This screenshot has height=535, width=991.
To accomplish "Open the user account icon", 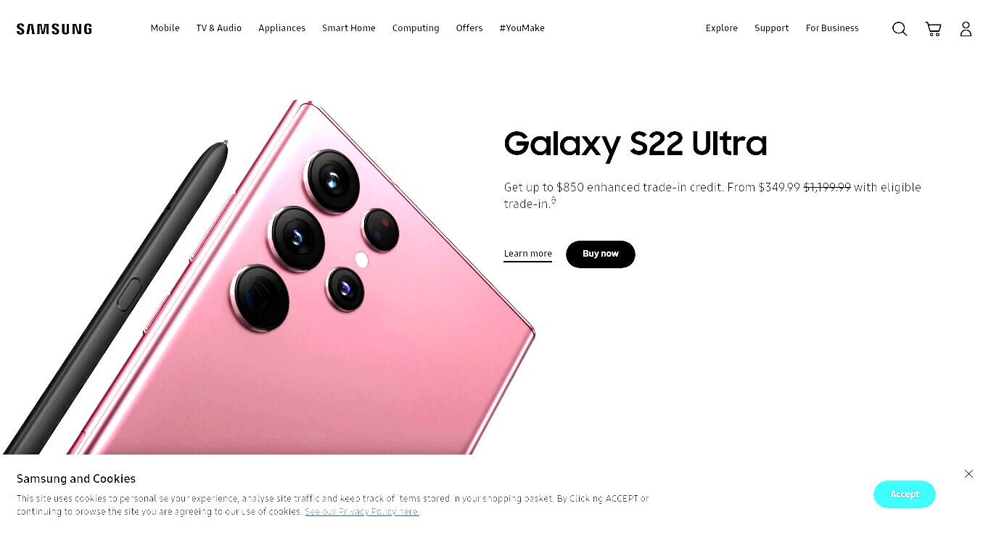I will pos(966,29).
